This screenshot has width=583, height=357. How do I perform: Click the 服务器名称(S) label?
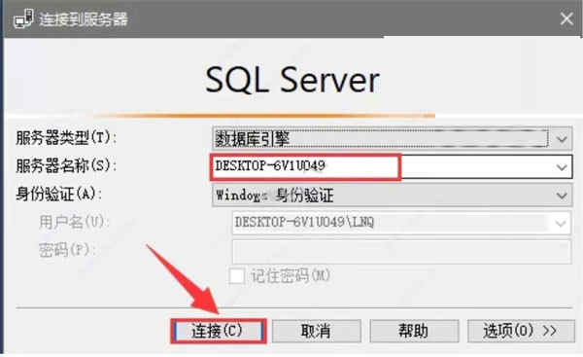pyautogui.click(x=66, y=165)
